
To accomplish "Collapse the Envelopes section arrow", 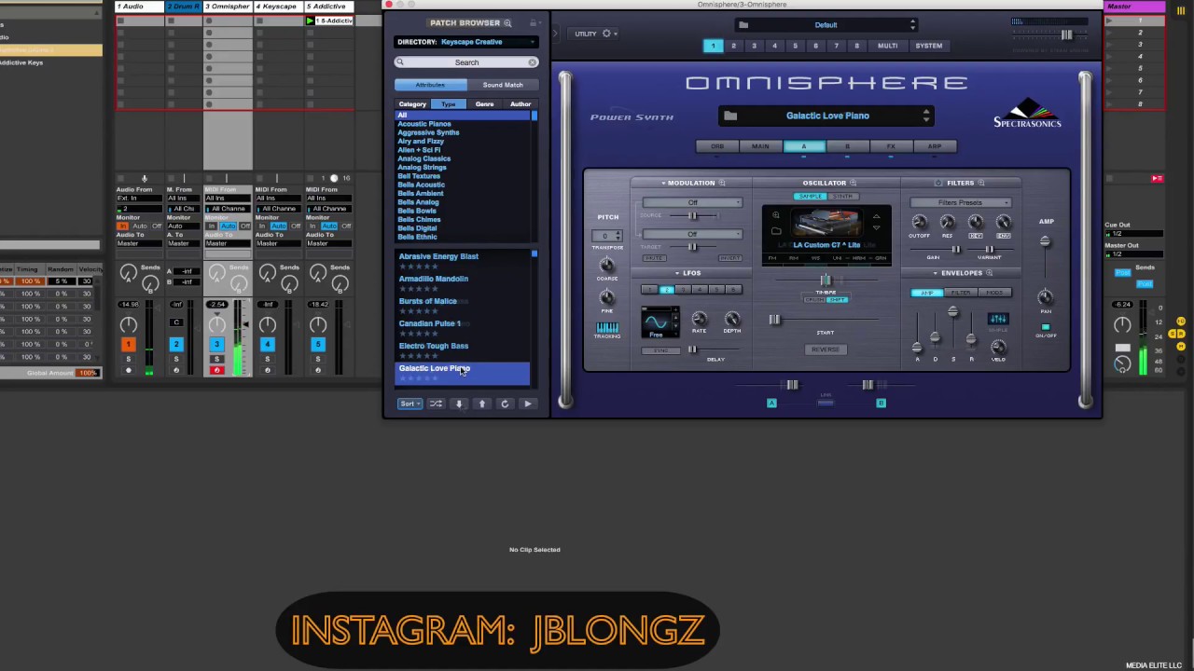I will [x=936, y=273].
